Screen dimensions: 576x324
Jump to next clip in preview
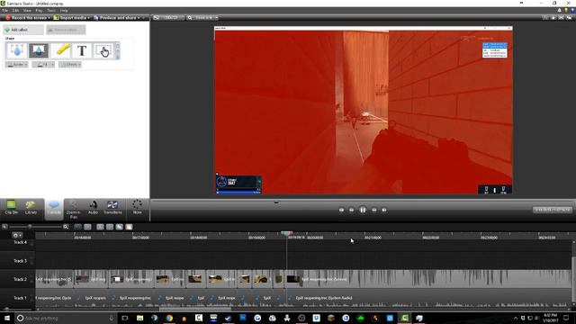click(384, 210)
